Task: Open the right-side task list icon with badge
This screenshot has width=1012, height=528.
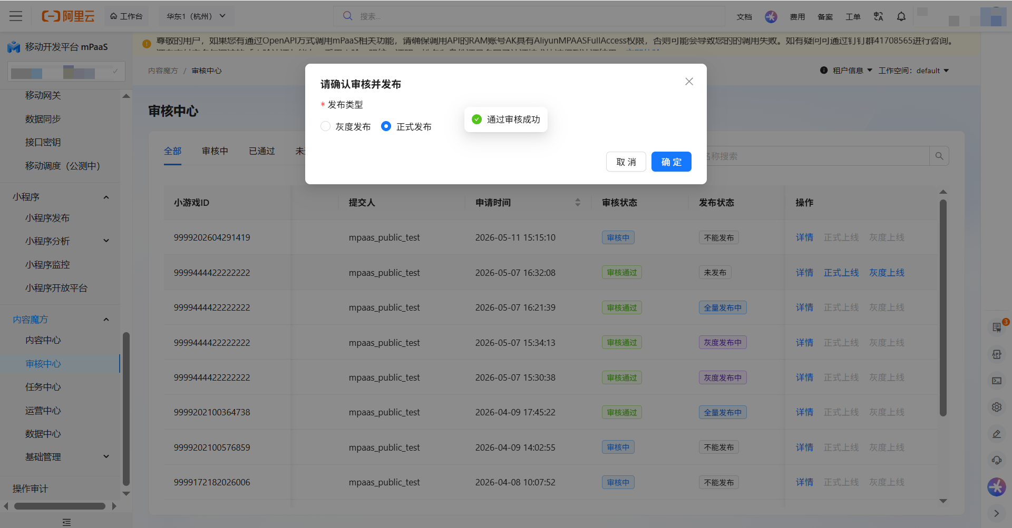Action: 997,327
